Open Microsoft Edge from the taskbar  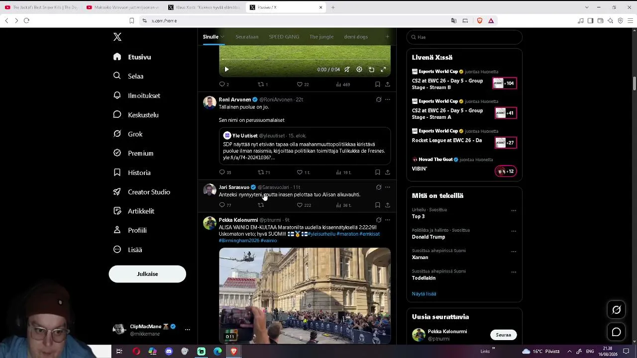click(217, 352)
